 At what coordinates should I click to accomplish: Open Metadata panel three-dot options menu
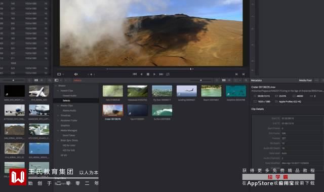click(316, 80)
